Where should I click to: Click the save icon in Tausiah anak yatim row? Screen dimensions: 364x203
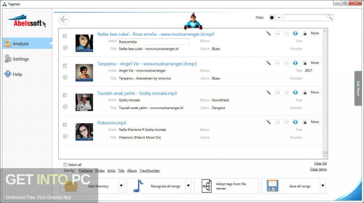click(278, 92)
